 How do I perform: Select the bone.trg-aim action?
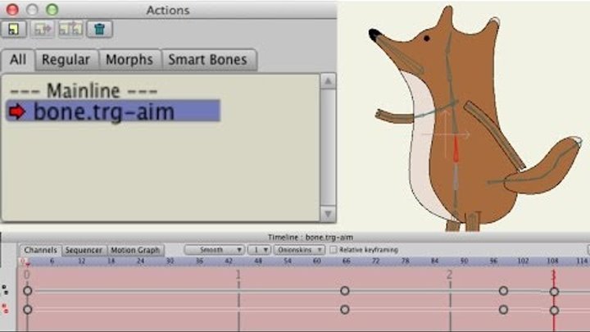pos(103,111)
